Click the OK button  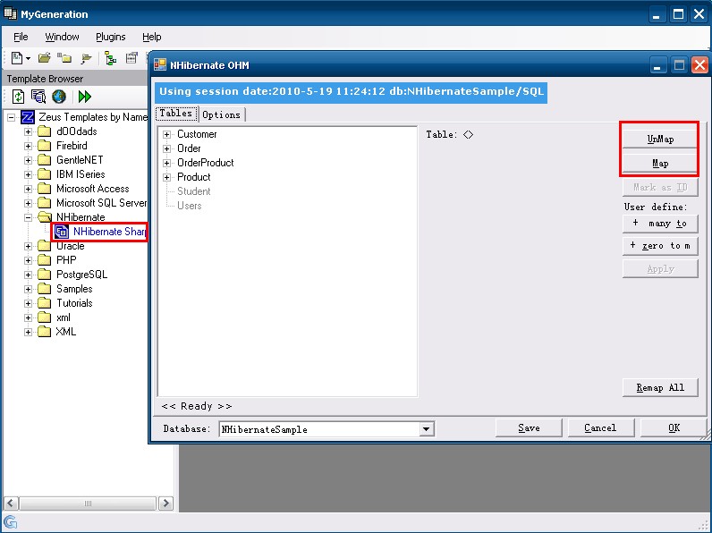point(674,428)
